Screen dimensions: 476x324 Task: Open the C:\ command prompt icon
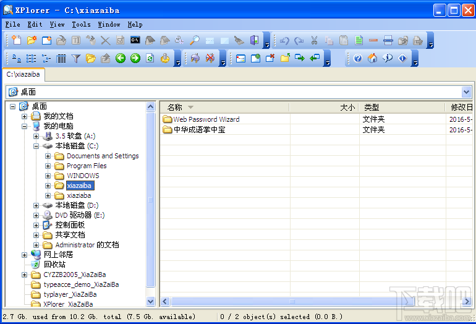click(135, 40)
